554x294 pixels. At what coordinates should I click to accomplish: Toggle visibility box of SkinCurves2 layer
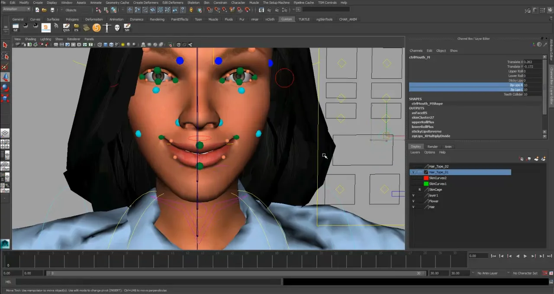click(413, 178)
